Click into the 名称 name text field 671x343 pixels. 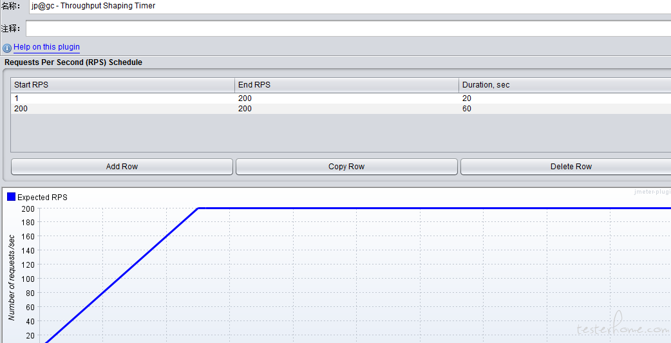coord(348,6)
